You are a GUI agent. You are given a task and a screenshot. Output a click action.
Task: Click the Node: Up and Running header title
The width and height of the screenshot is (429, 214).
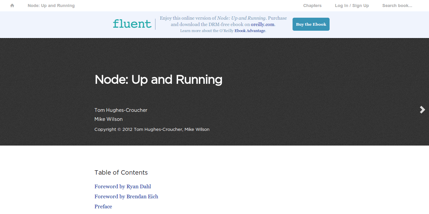[x=51, y=6]
